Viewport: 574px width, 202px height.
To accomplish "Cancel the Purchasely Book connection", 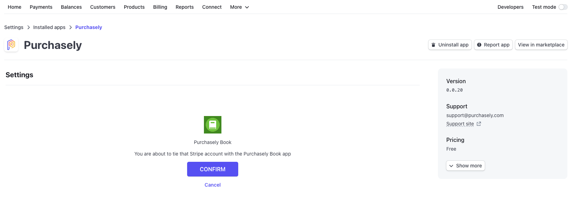I will [x=213, y=185].
